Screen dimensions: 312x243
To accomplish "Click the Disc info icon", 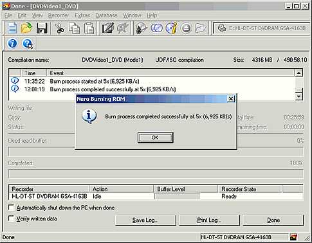I will pyautogui.click(x=171, y=28).
